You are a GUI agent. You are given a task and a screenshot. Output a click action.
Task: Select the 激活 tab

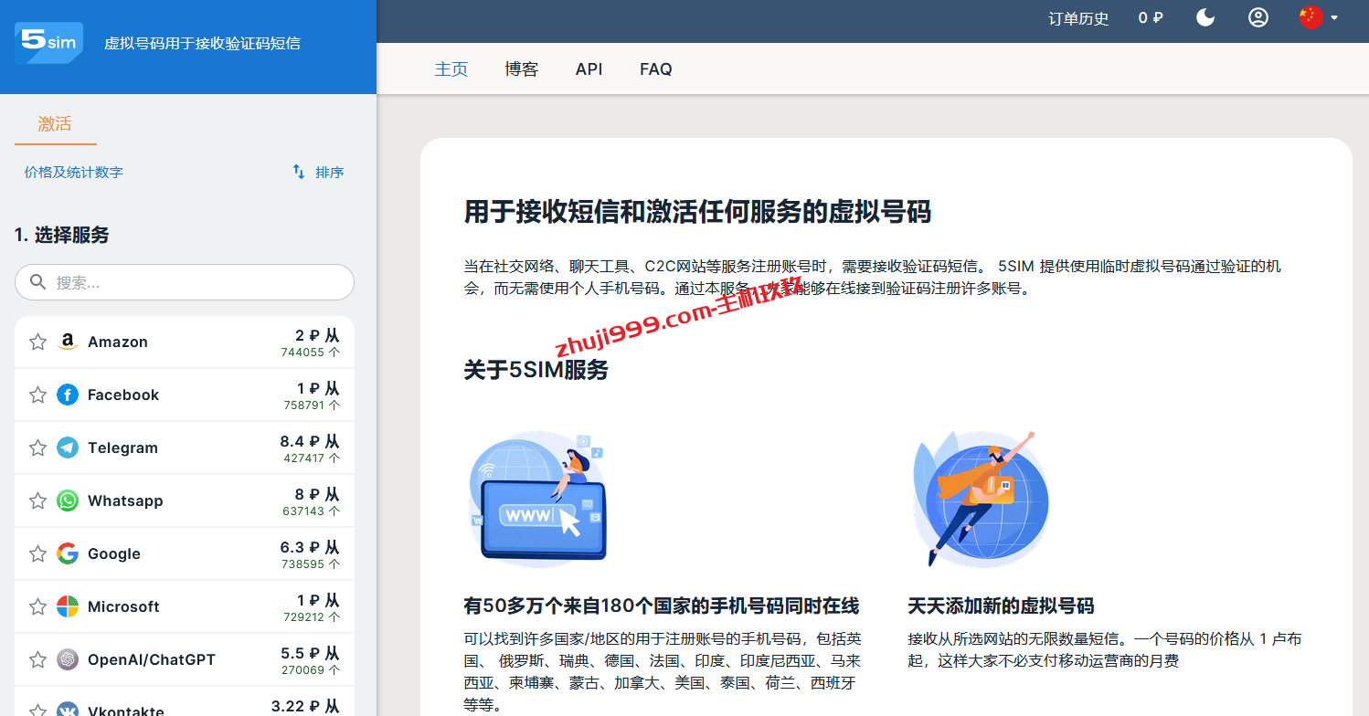55,124
